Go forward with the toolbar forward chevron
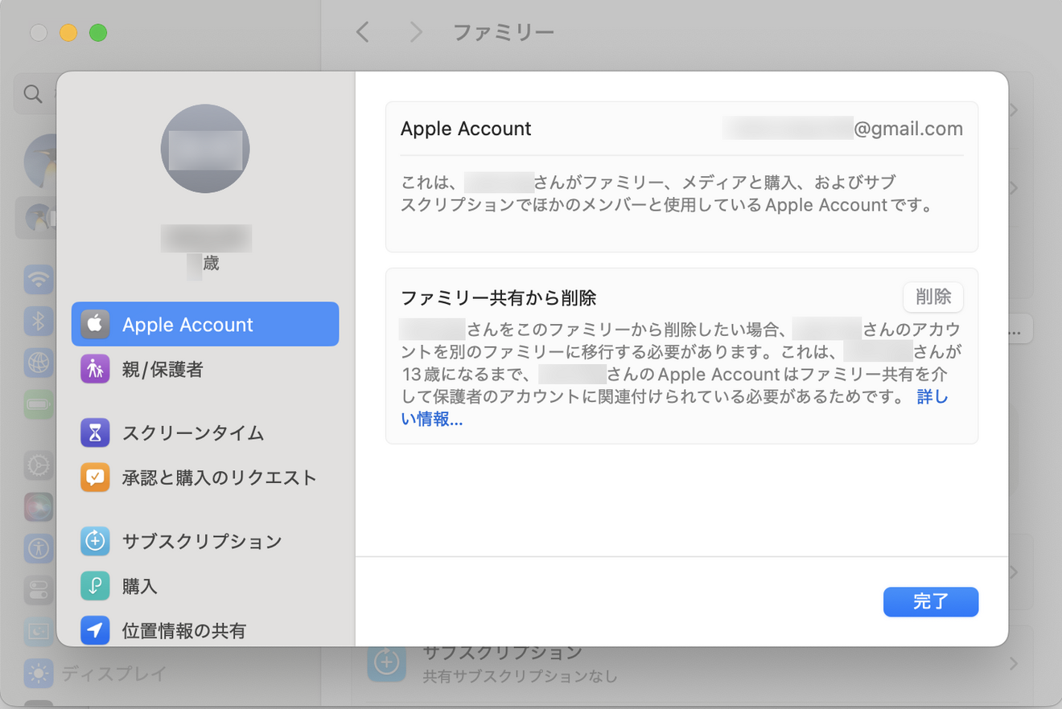This screenshot has width=1062, height=709. tap(415, 32)
